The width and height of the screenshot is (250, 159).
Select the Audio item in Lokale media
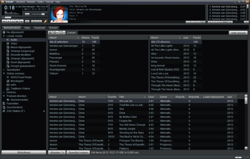(x=14, y=40)
